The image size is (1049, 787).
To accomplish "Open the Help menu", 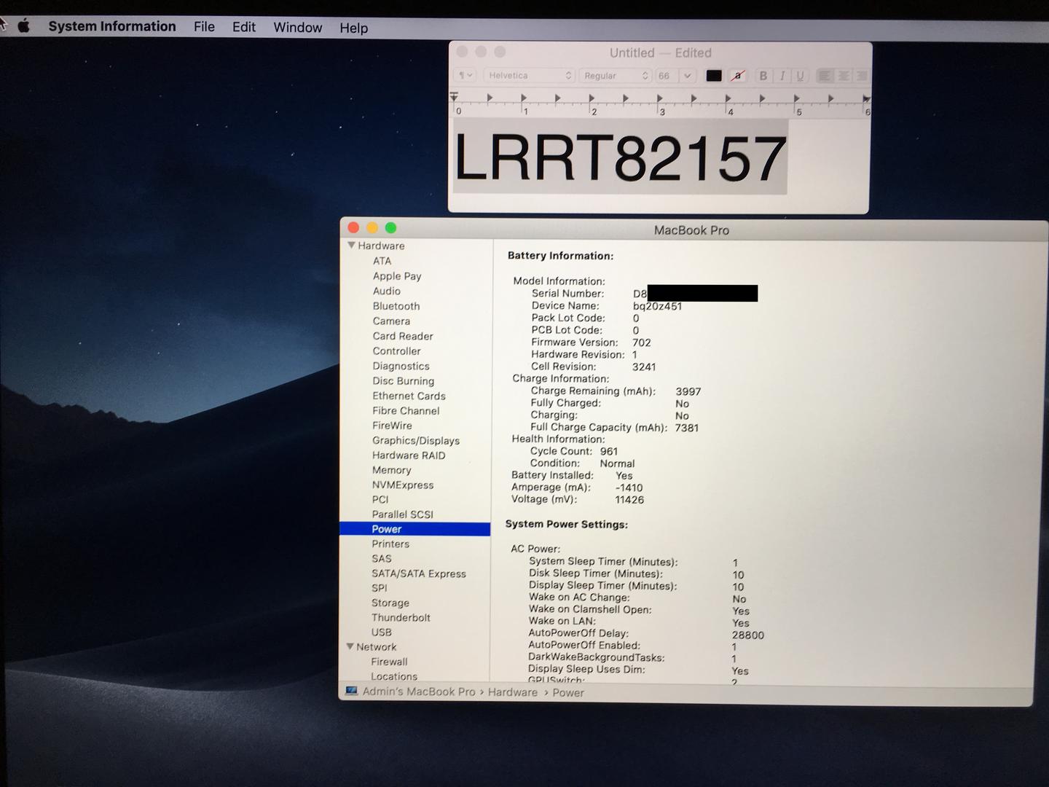I will (353, 28).
